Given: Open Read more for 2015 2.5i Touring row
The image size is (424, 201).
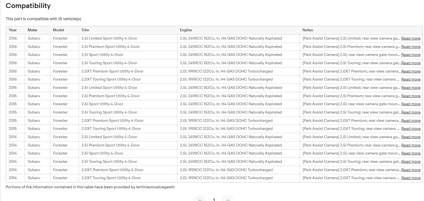Looking at the screenshot, I should tap(411, 112).
